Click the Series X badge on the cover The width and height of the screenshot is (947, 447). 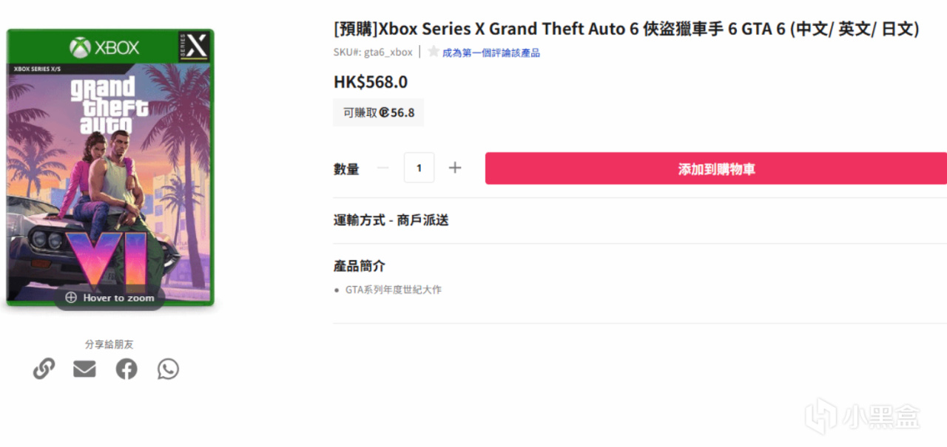click(x=195, y=46)
